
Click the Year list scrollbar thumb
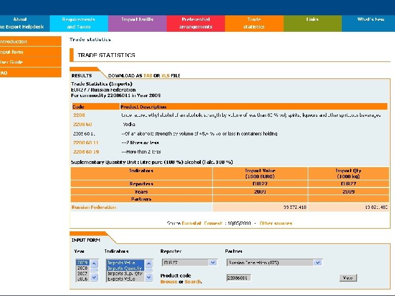point(94,270)
